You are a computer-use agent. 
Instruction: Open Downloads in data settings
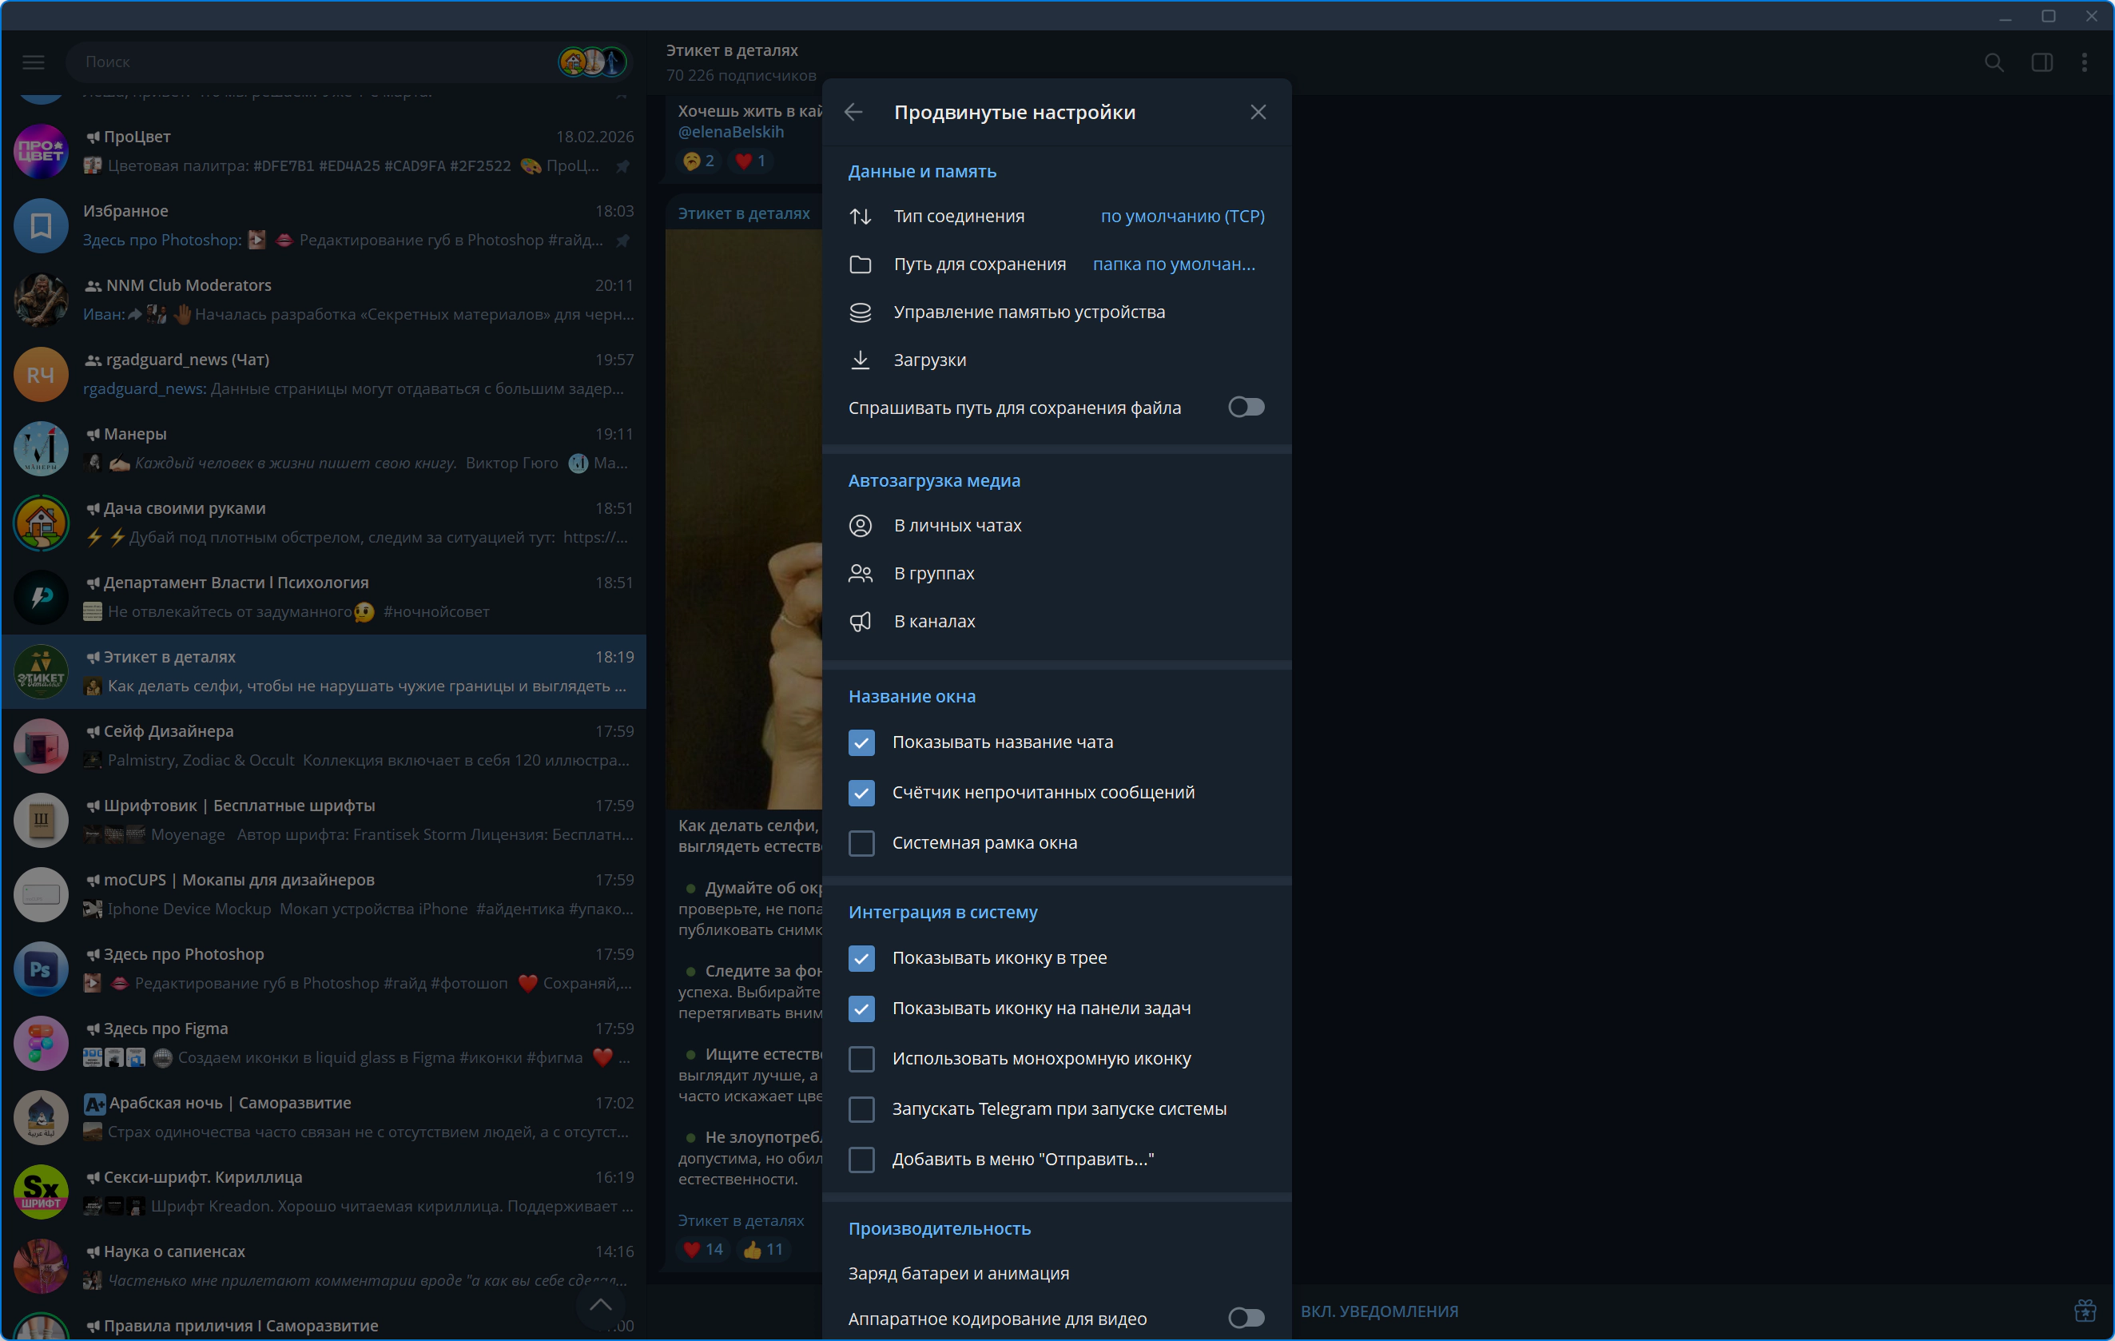point(929,360)
